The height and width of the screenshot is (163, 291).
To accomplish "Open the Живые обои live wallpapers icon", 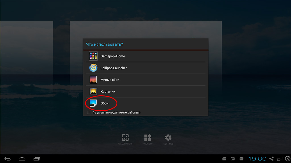I will click(93, 80).
